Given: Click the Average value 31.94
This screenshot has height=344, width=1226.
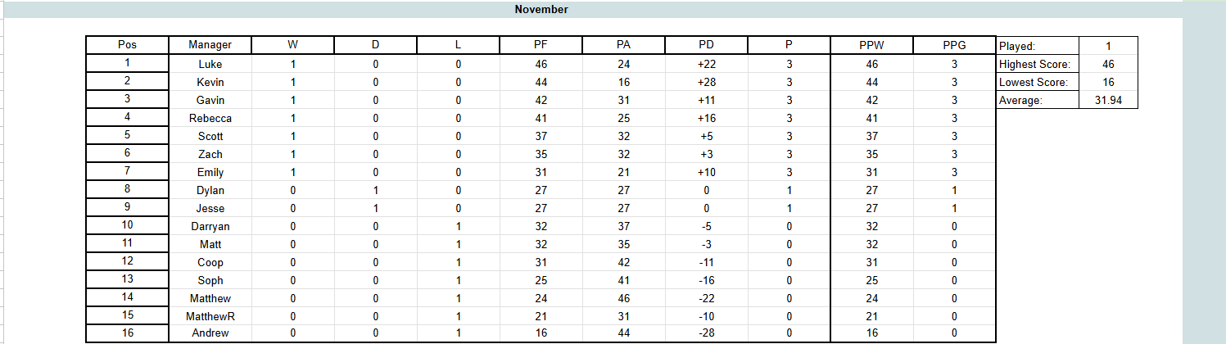Looking at the screenshot, I should pos(1108,100).
